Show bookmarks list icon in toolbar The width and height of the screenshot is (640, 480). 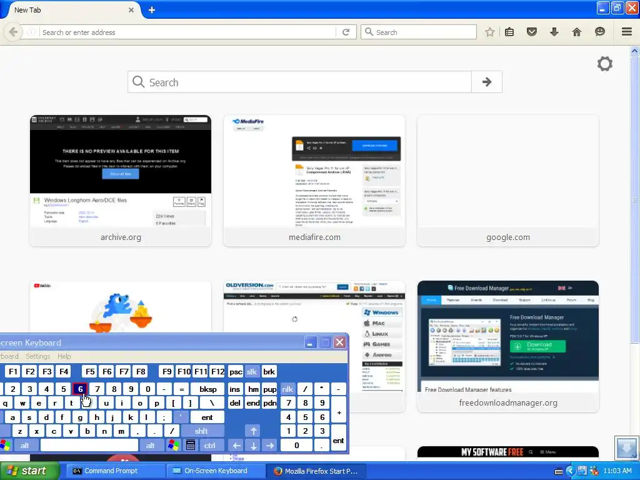[x=509, y=32]
